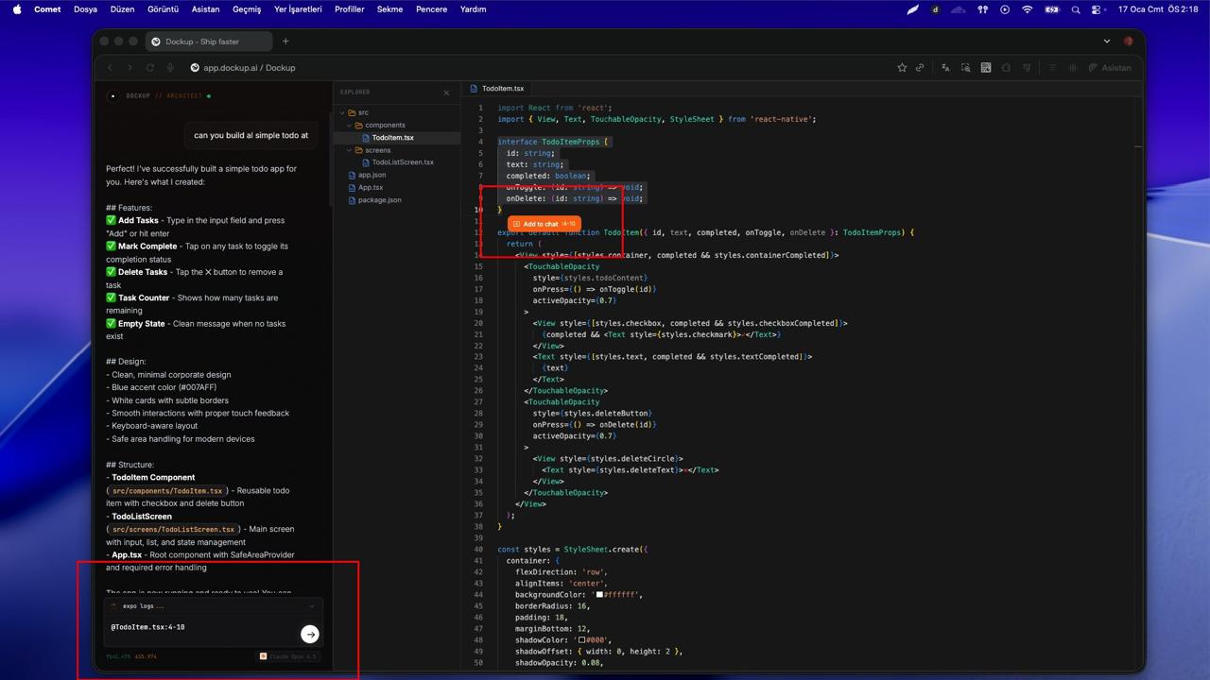
Task: Click the translate page icon
Action: 945,68
